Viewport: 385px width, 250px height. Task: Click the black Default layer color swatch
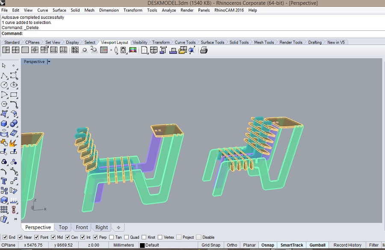(x=142, y=245)
